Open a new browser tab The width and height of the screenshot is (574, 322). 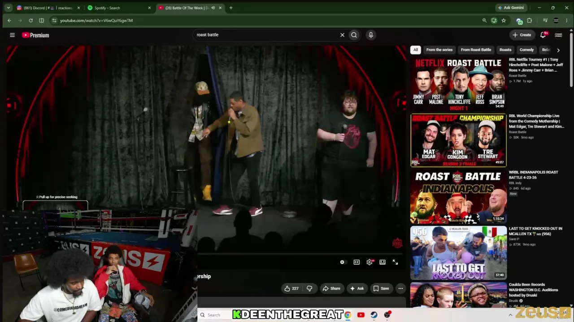231,8
